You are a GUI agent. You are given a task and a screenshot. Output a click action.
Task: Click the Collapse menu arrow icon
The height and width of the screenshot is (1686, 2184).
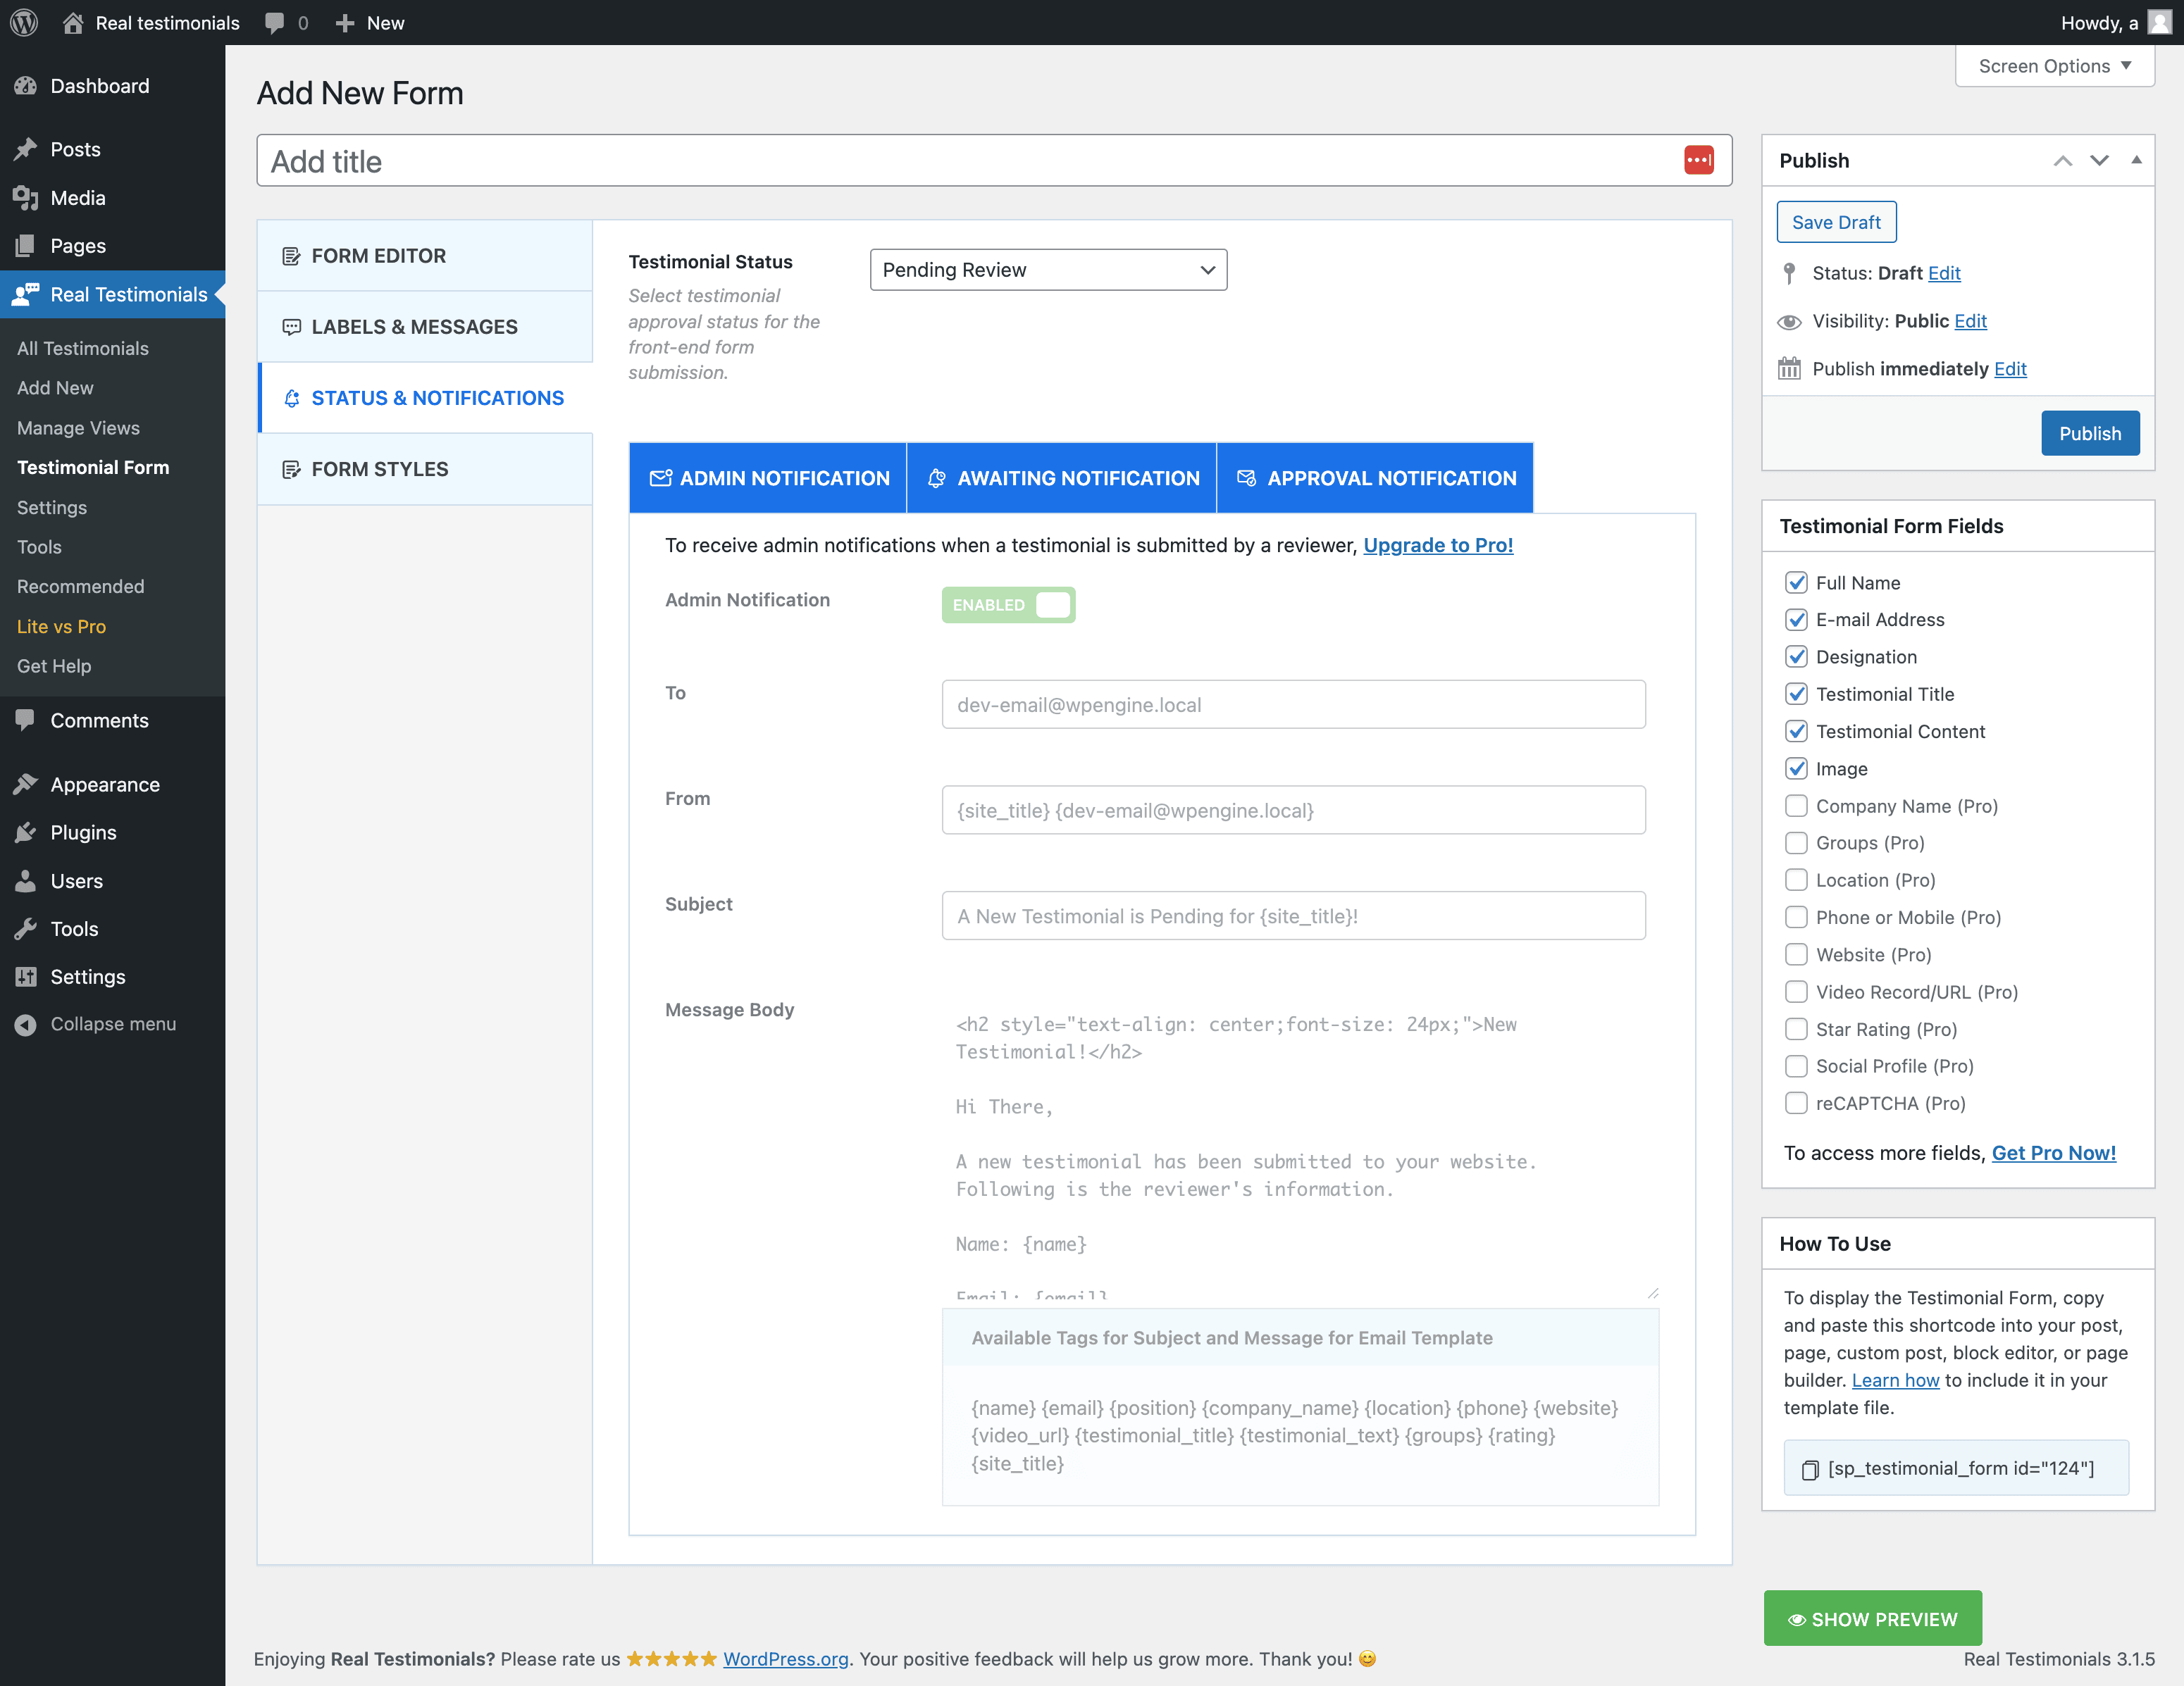pyautogui.click(x=26, y=1025)
